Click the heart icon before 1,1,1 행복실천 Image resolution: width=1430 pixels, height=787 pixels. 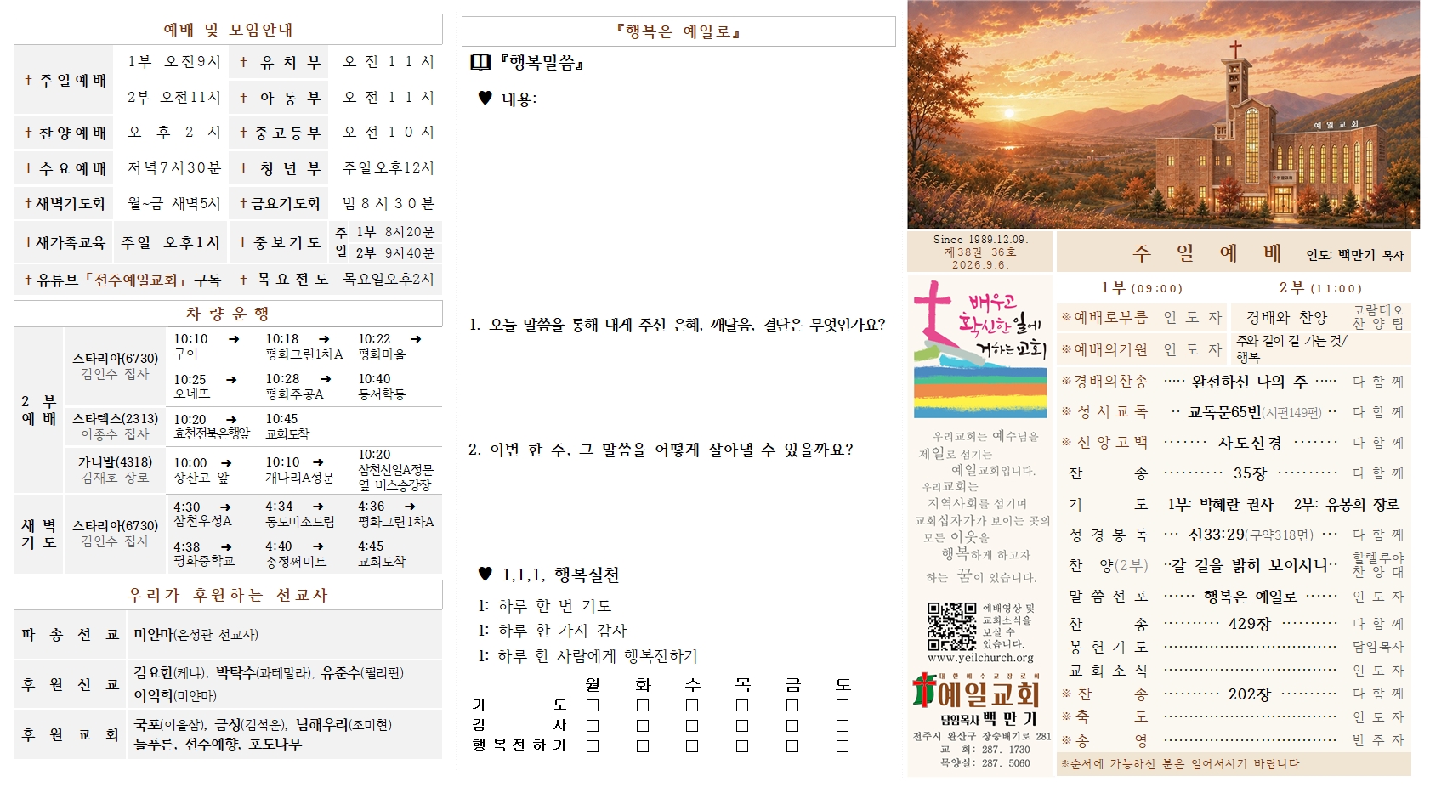click(485, 574)
